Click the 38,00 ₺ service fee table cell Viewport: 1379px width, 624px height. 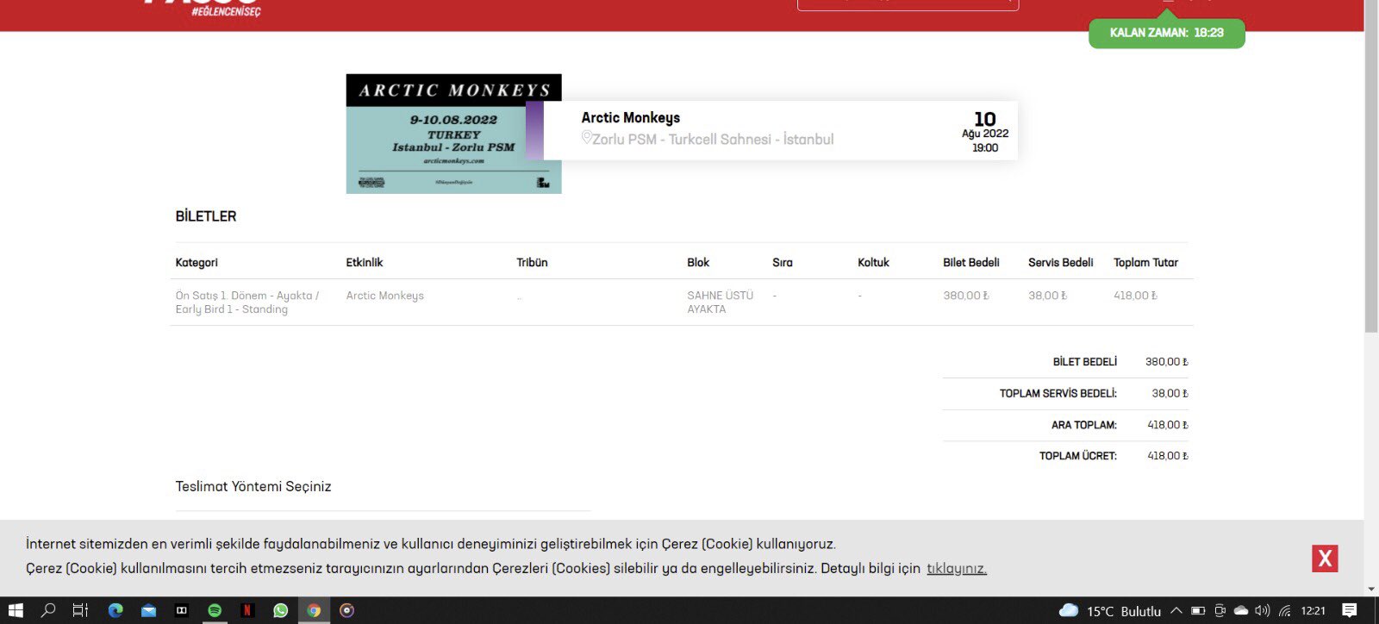pyautogui.click(x=1048, y=296)
